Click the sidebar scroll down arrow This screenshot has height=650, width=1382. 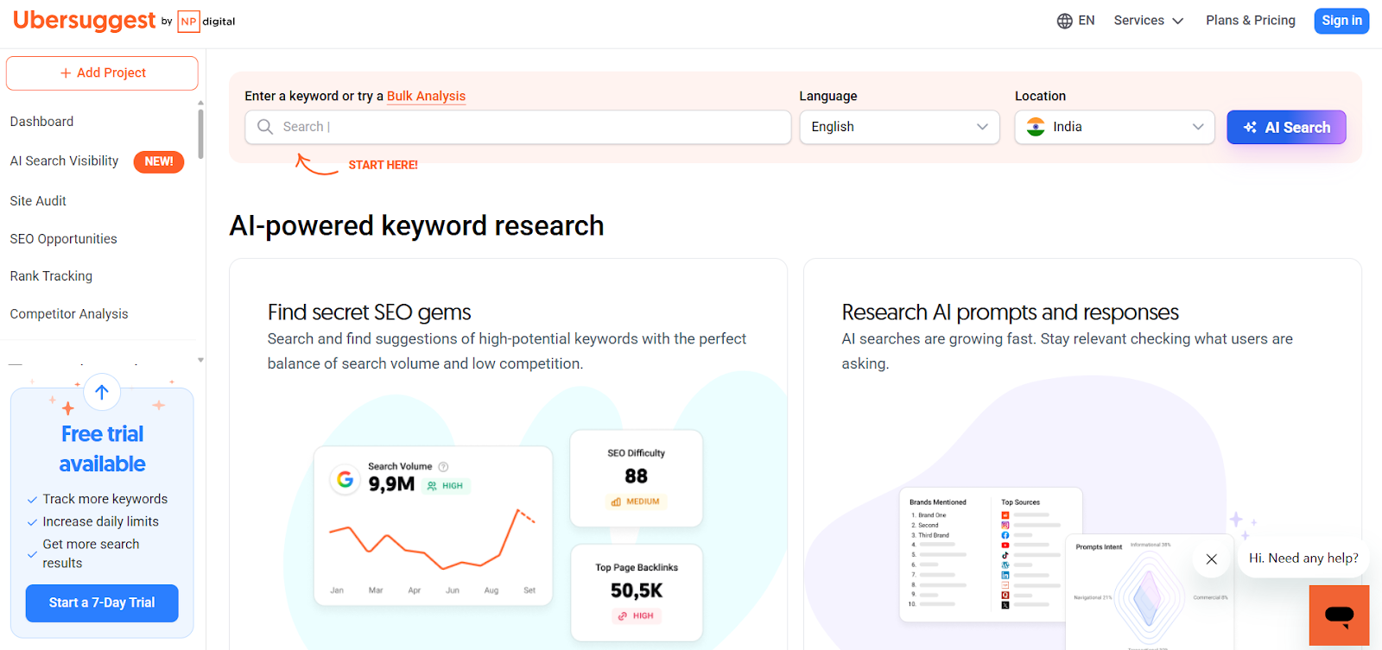point(200,360)
